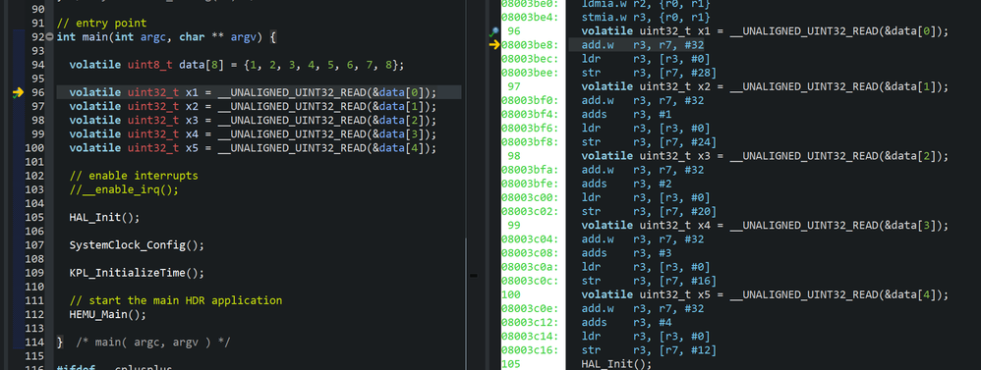Click the small sash handle between editor and disassembly
This screenshot has height=370, width=981.
473,275
